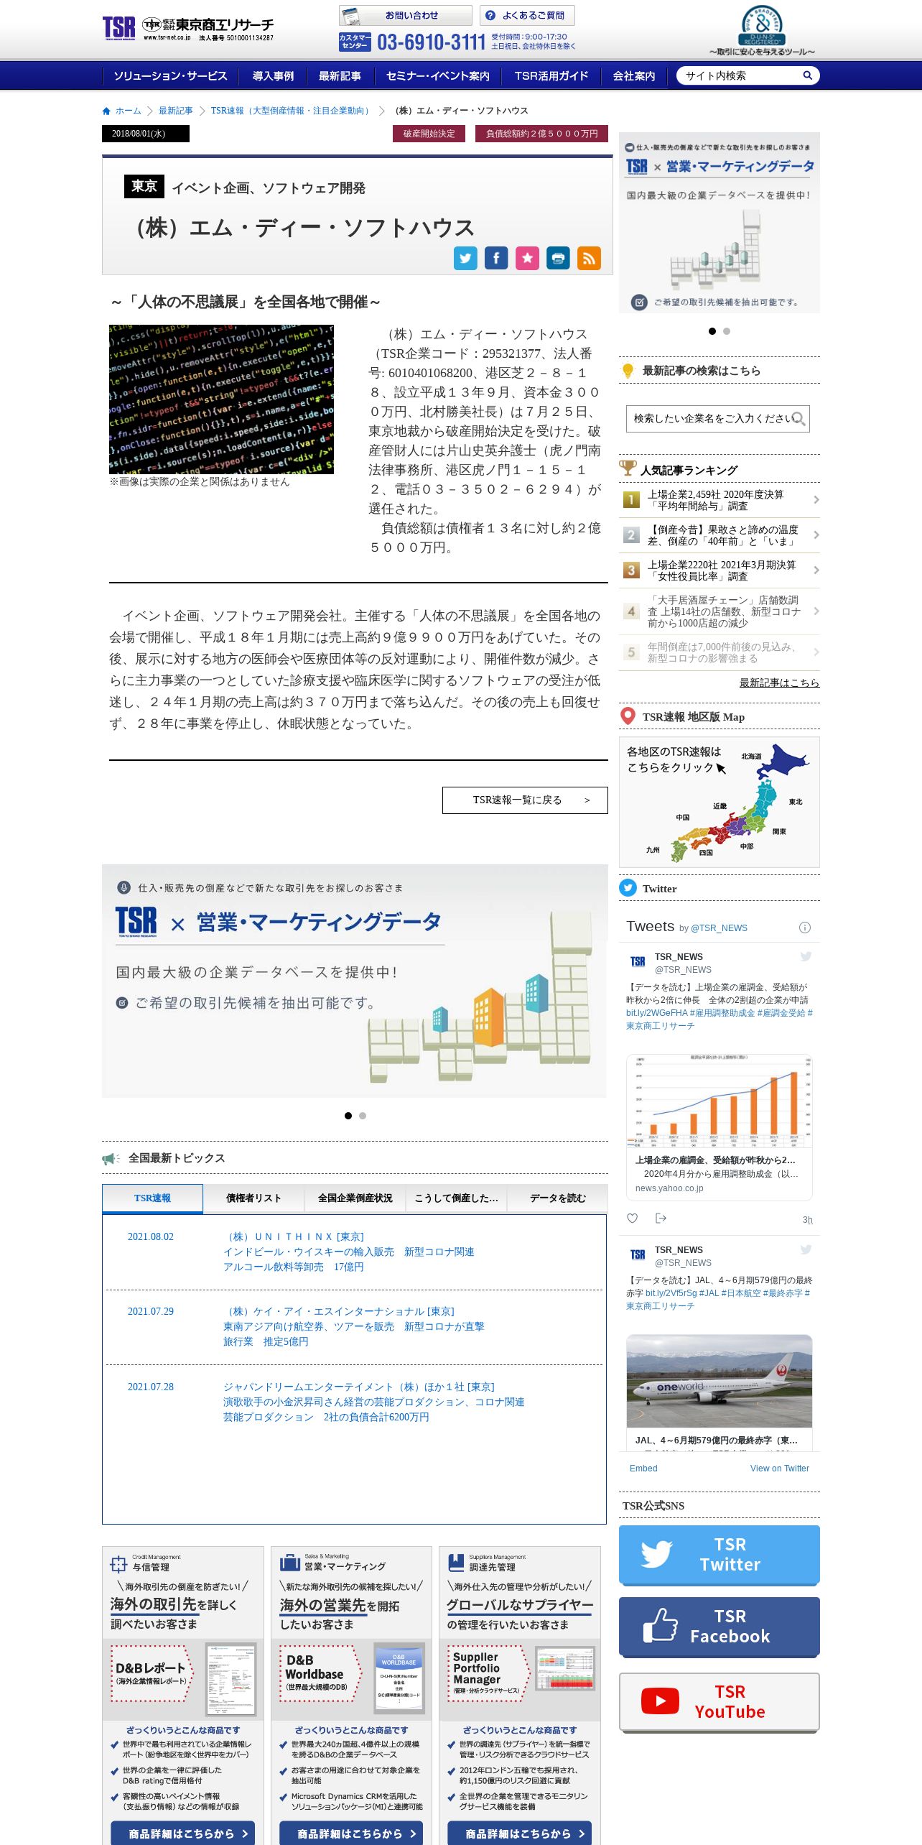Open セミナー・イベント案内 menu
Screen dimensions: 922x1845
pos(437,75)
